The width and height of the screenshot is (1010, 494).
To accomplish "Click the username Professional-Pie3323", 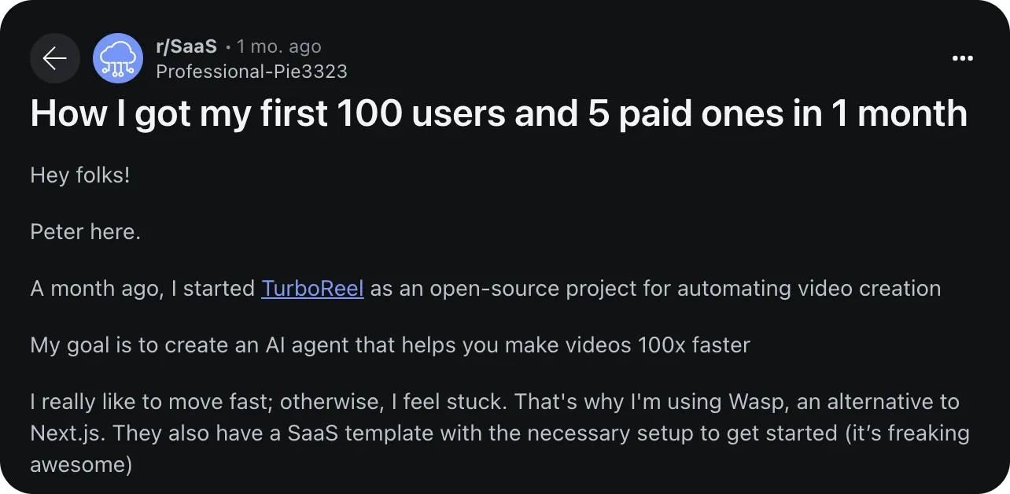I will (252, 71).
